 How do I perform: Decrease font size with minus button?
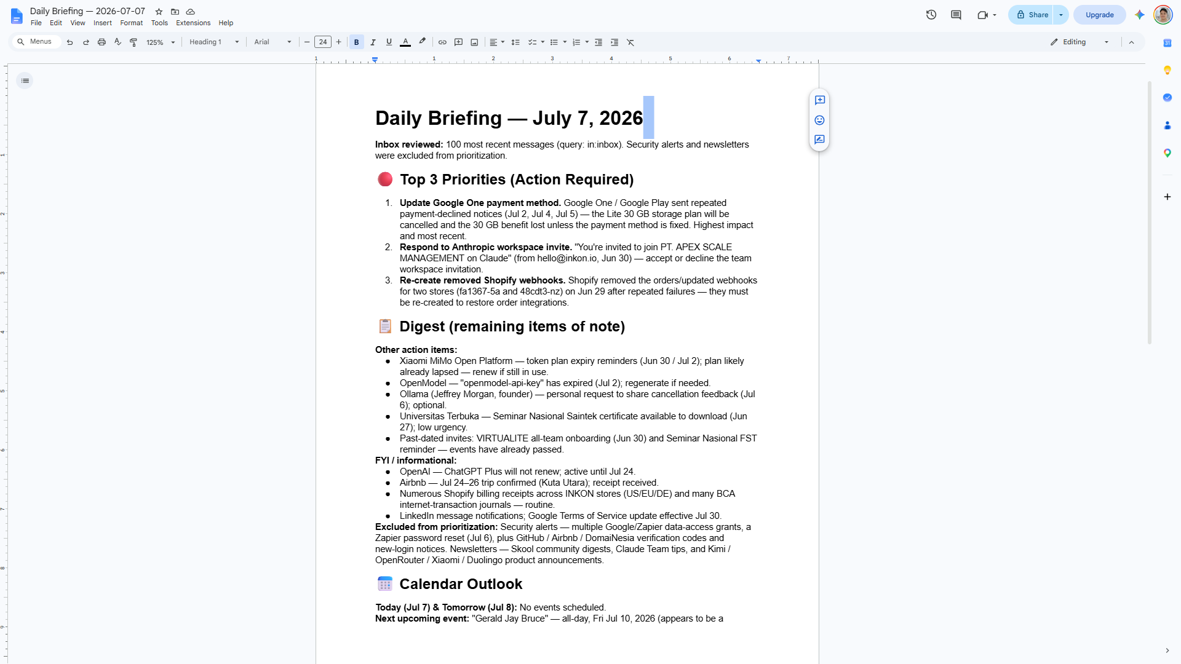307,42
